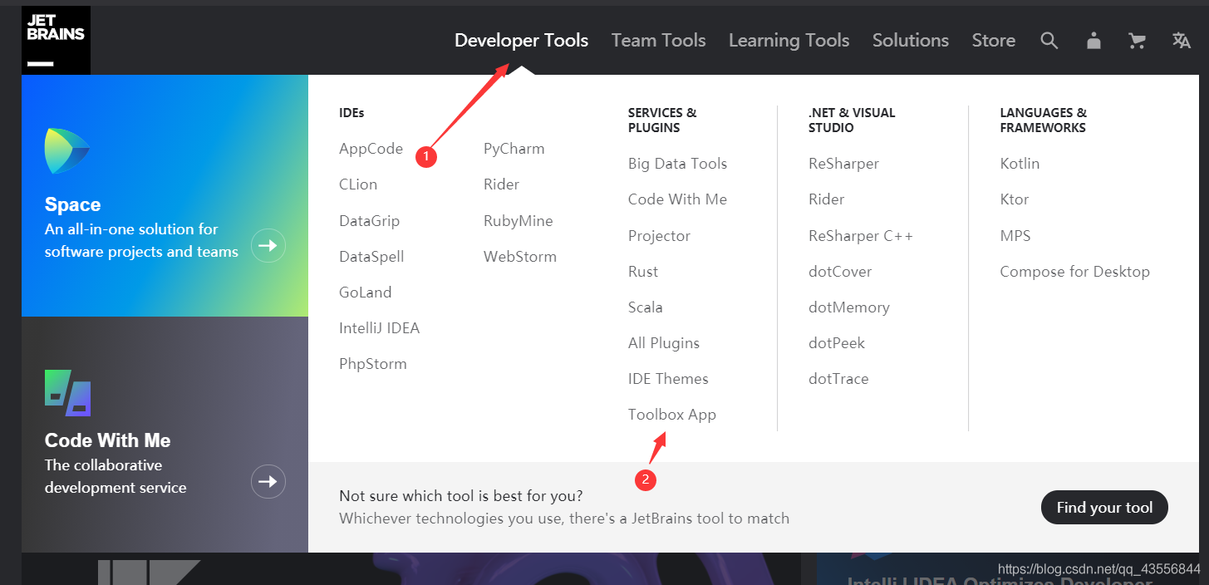Viewport: 1209px width, 585px height.
Task: Click the arrow button on Space card
Action: (x=268, y=245)
